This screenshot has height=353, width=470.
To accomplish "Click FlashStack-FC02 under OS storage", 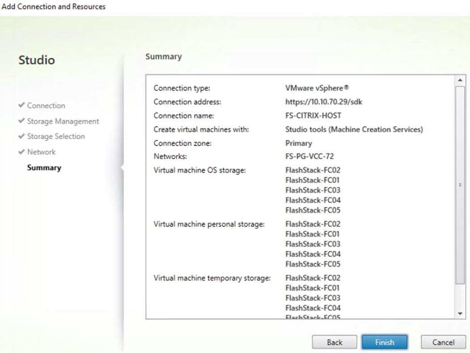I will tap(313, 170).
